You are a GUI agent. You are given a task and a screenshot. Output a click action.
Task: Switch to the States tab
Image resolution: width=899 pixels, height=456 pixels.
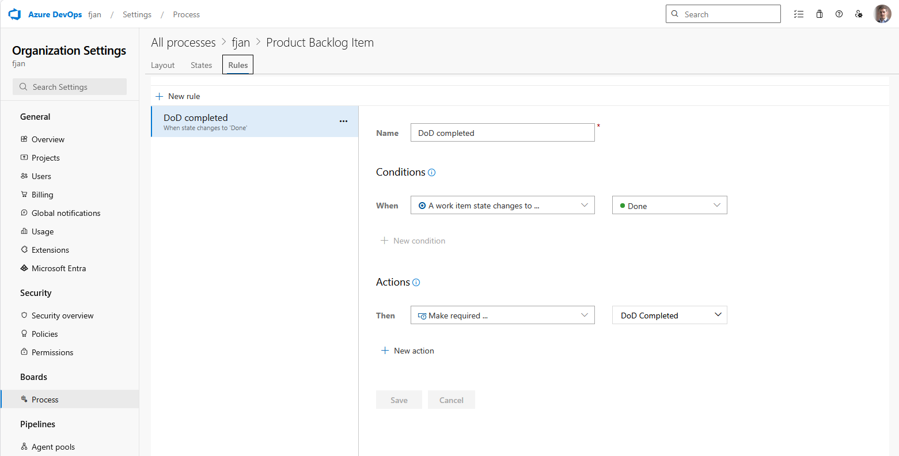pyautogui.click(x=201, y=65)
